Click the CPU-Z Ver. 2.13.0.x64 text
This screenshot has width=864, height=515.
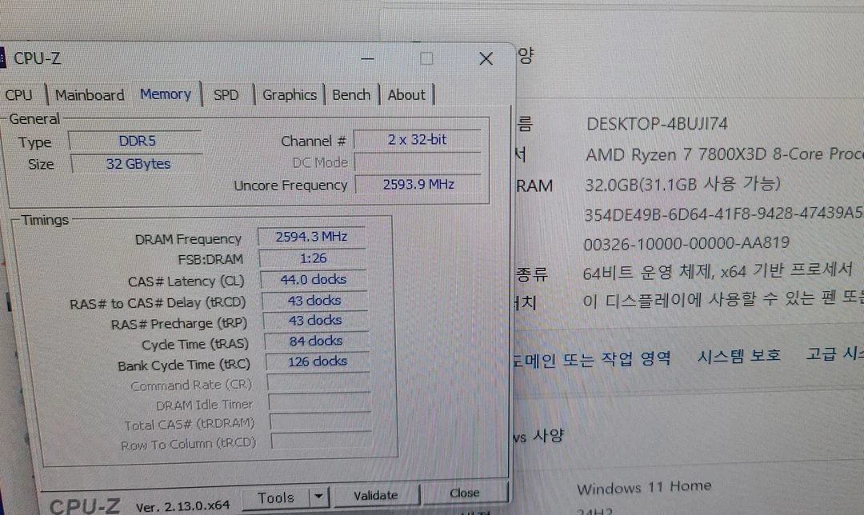(182, 506)
